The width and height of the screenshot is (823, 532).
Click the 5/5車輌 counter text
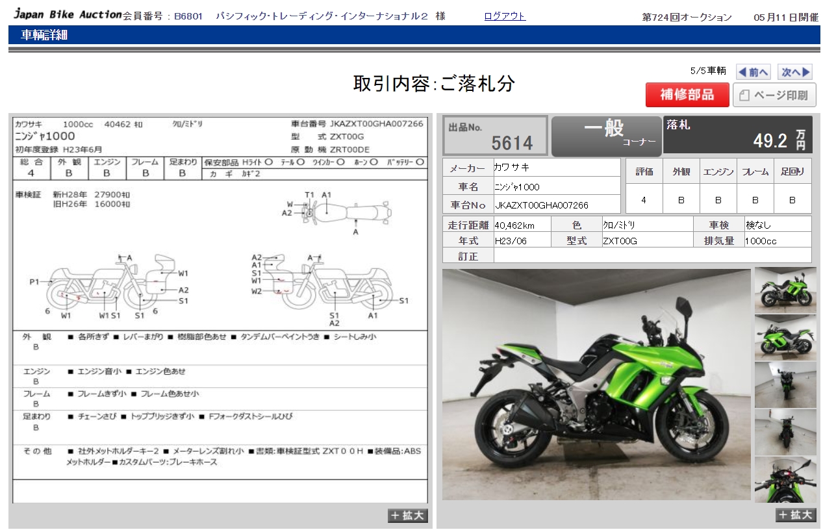[708, 71]
